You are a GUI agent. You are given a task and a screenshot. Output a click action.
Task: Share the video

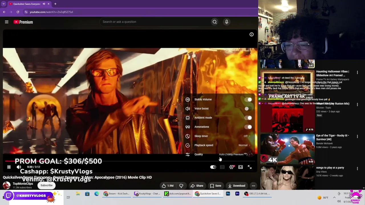point(197,186)
